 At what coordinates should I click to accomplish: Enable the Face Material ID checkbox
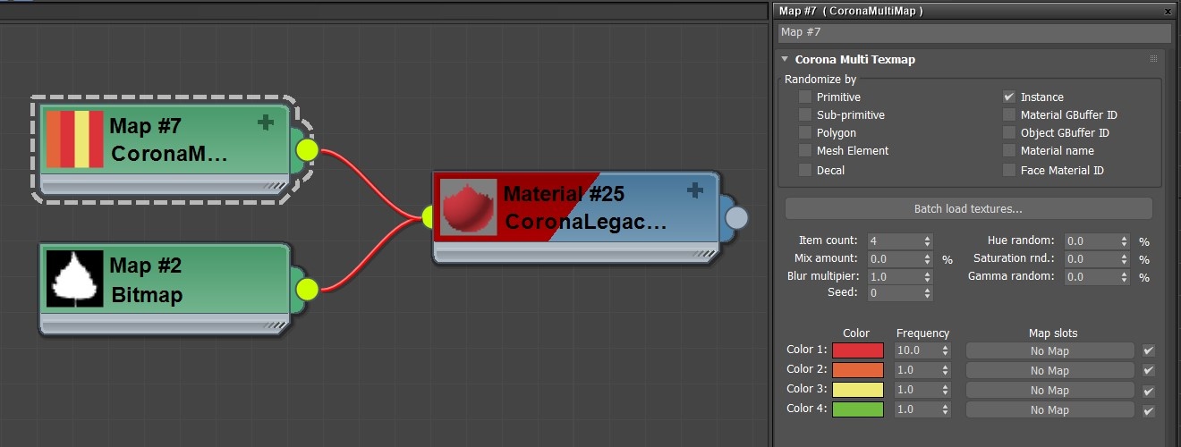tap(1009, 170)
